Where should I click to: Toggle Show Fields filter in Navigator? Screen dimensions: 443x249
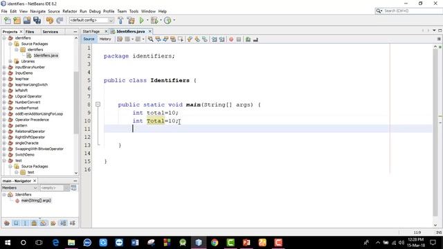16,223
